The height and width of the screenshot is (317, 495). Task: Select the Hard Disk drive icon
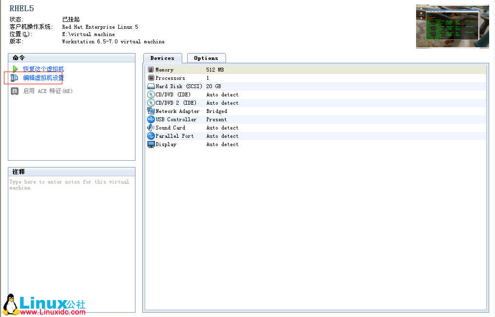[x=151, y=86]
